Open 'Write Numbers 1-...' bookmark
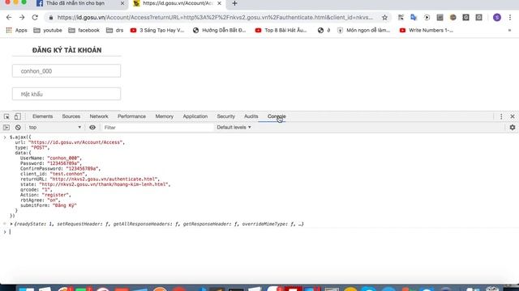 pyautogui.click(x=427, y=31)
